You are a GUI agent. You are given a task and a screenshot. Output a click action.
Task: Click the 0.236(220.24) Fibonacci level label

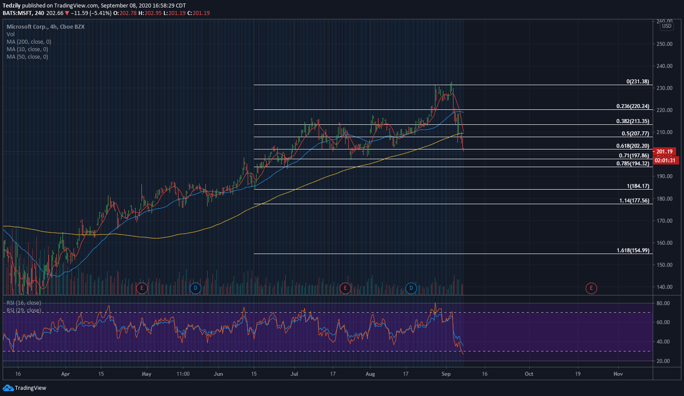tap(633, 106)
